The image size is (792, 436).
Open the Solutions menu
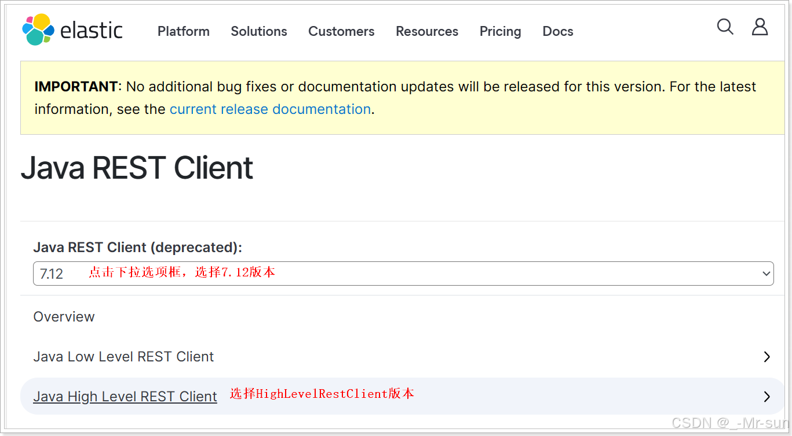point(259,31)
